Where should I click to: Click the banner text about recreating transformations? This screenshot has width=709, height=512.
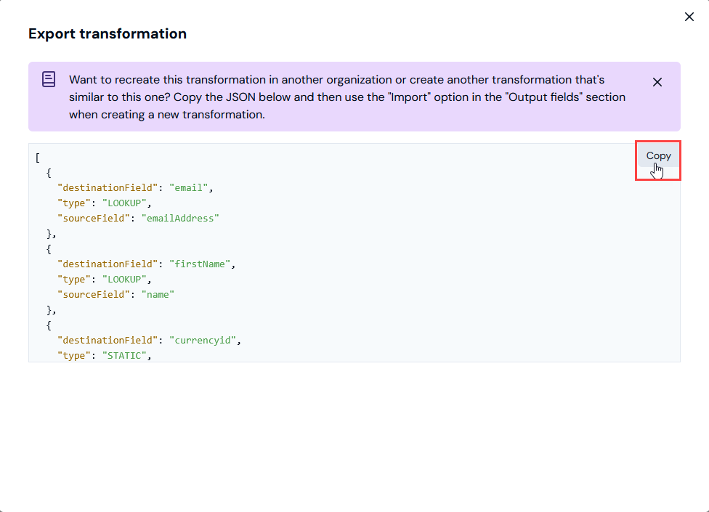coord(347,97)
